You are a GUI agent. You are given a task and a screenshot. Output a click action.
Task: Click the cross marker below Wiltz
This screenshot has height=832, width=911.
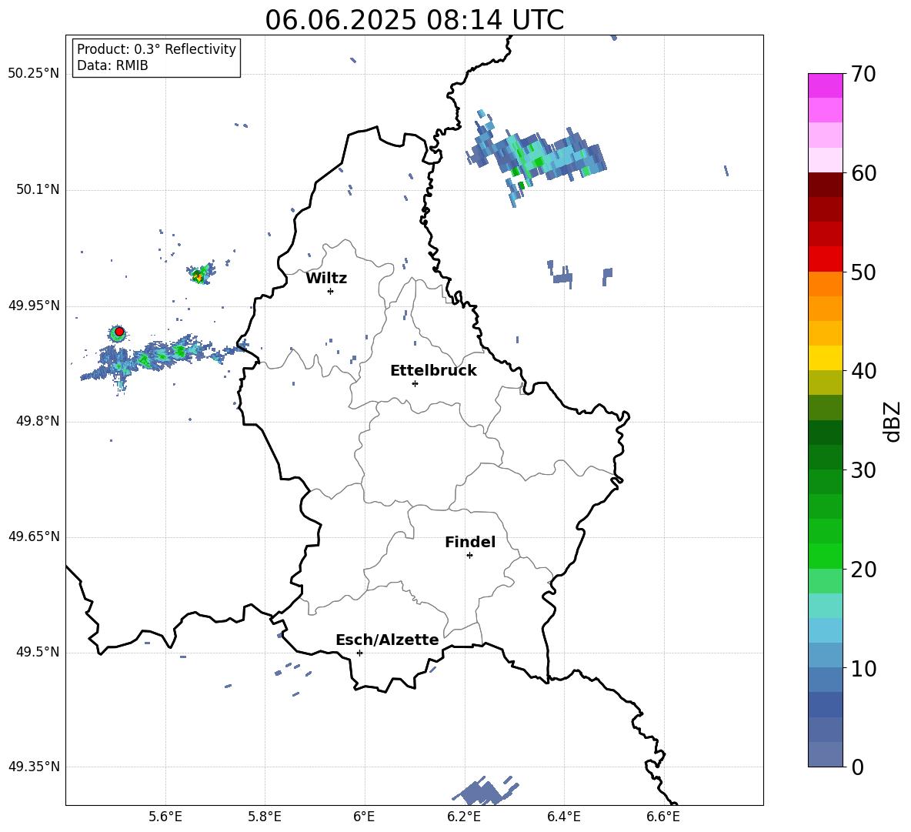click(331, 291)
